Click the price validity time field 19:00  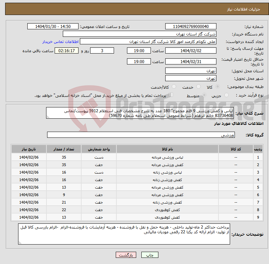coord(139,61)
